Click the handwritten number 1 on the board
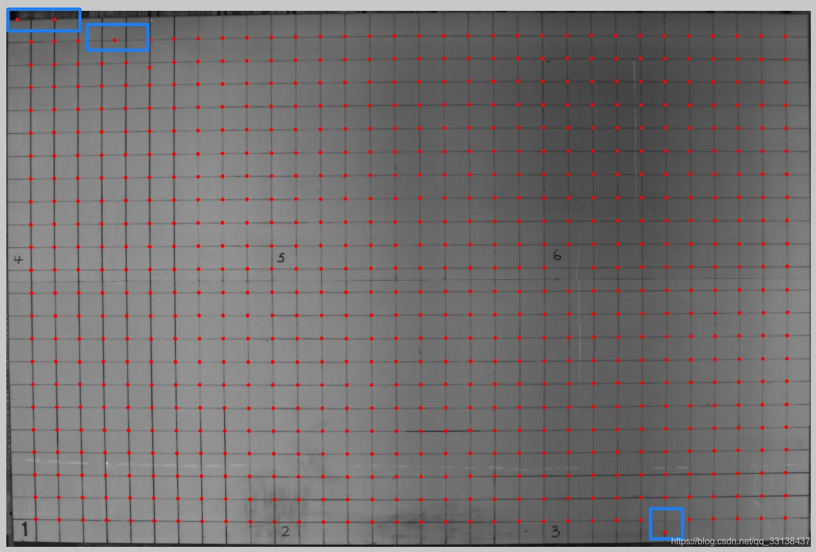 pos(25,529)
